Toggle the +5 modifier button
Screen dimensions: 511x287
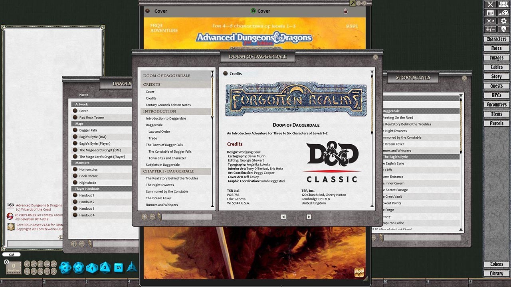pyautogui.click(x=54, y=264)
